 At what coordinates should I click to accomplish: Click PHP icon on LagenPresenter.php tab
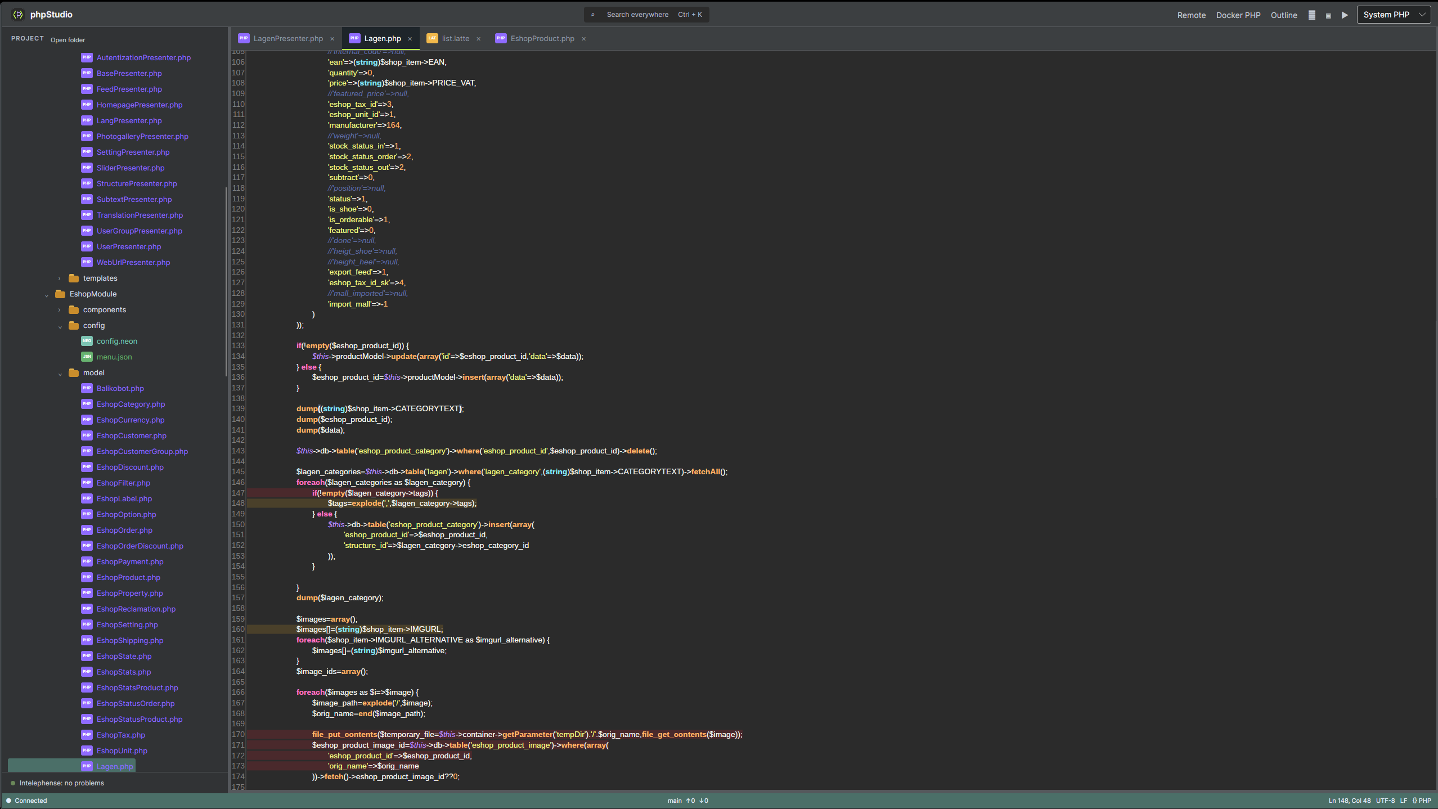coord(244,38)
